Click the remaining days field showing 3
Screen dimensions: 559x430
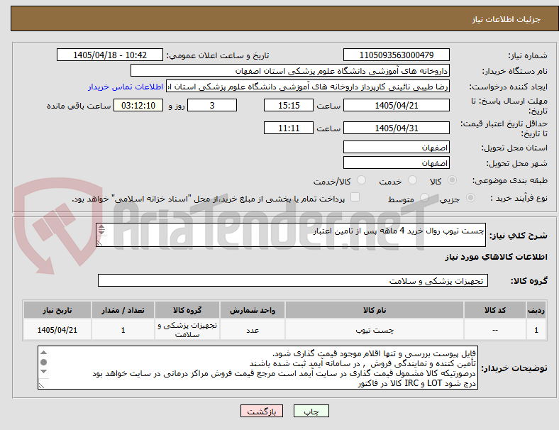tap(212, 105)
